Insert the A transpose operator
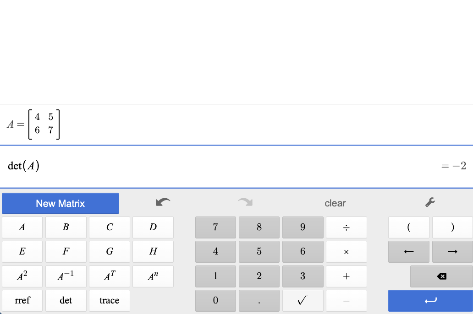 [109, 276]
